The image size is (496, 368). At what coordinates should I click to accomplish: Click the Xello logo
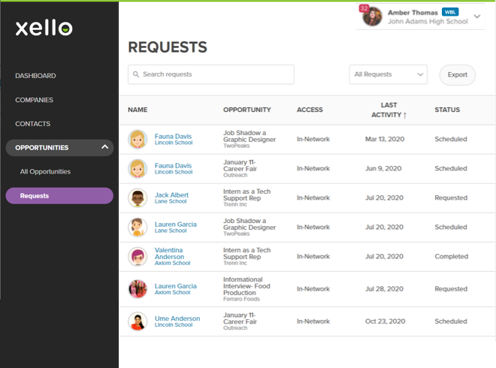tap(44, 29)
